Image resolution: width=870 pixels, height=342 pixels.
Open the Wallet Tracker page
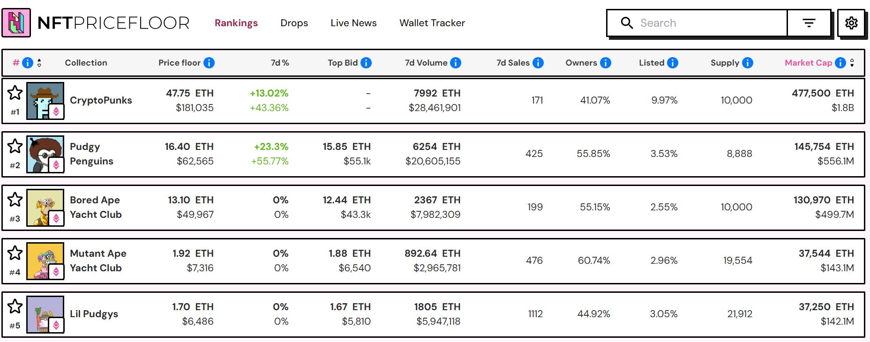coord(432,23)
